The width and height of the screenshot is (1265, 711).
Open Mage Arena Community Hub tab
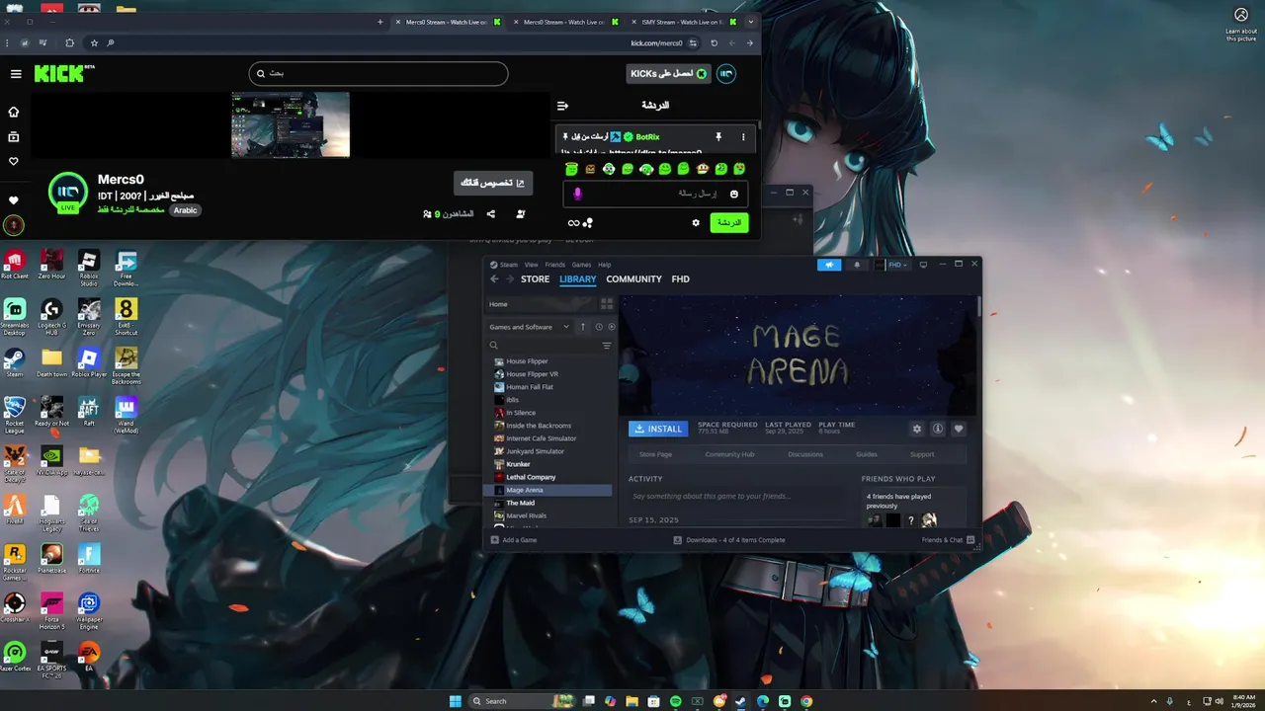[x=729, y=454]
